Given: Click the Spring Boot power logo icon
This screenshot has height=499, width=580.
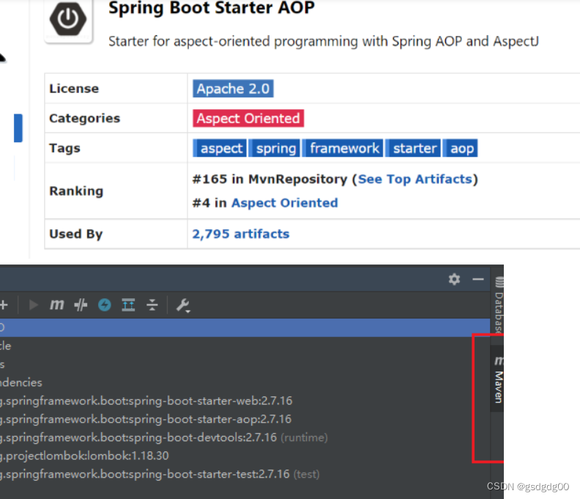Looking at the screenshot, I should click(x=68, y=20).
